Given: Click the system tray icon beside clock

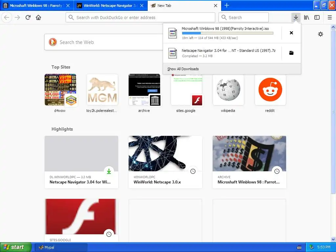Looking at the screenshot, I should [312, 247].
